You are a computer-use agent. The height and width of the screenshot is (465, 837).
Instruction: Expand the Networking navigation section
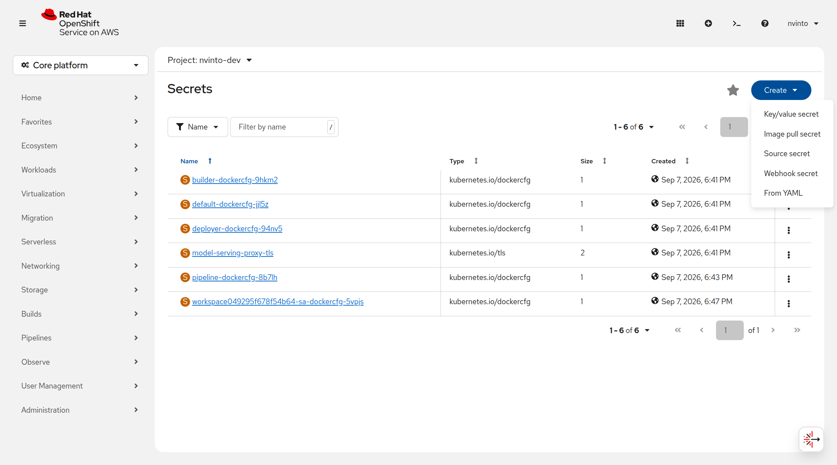pyautogui.click(x=80, y=266)
